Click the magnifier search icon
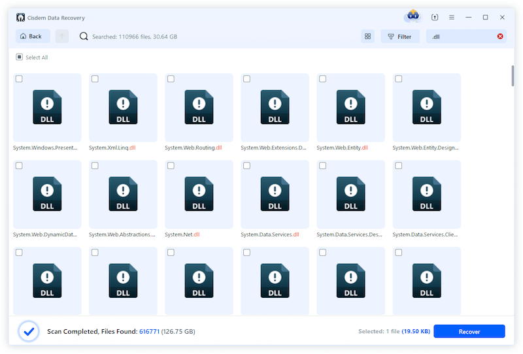This screenshot has height=354, width=523. click(x=84, y=37)
